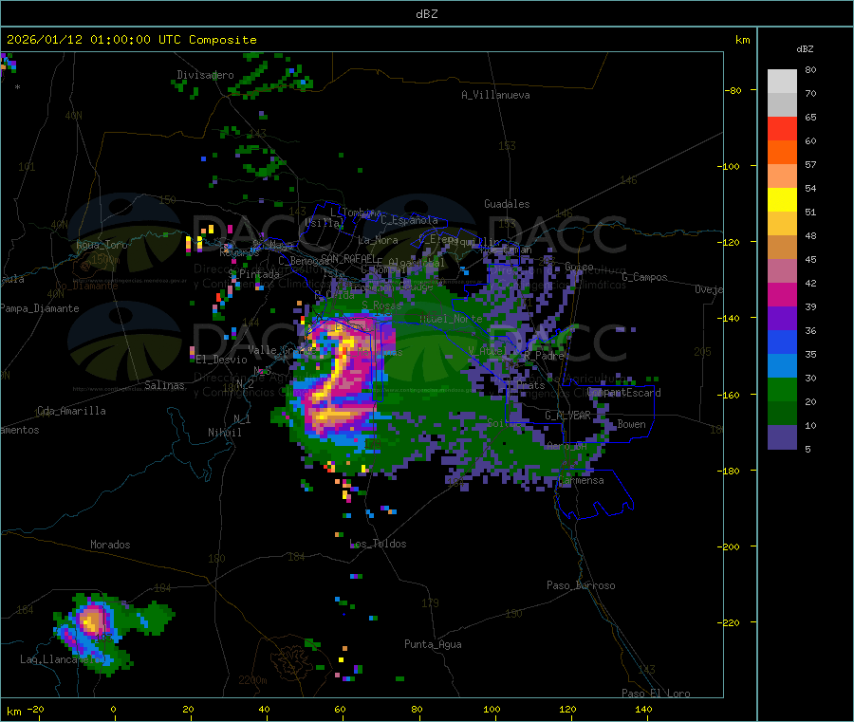The image size is (854, 722).
Task: Click the gold 48-51 dBZ legend swatch
Action: (782, 224)
